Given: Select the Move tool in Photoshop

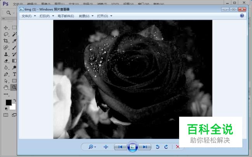Looking at the screenshot, I should tap(6, 28).
